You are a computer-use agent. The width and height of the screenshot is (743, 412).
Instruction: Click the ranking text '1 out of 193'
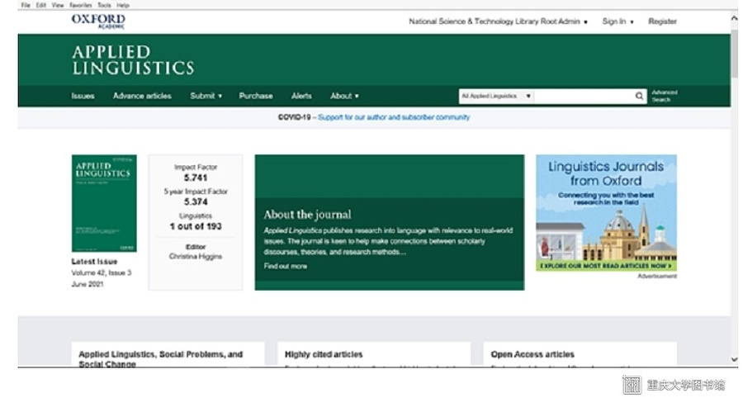coord(196,226)
